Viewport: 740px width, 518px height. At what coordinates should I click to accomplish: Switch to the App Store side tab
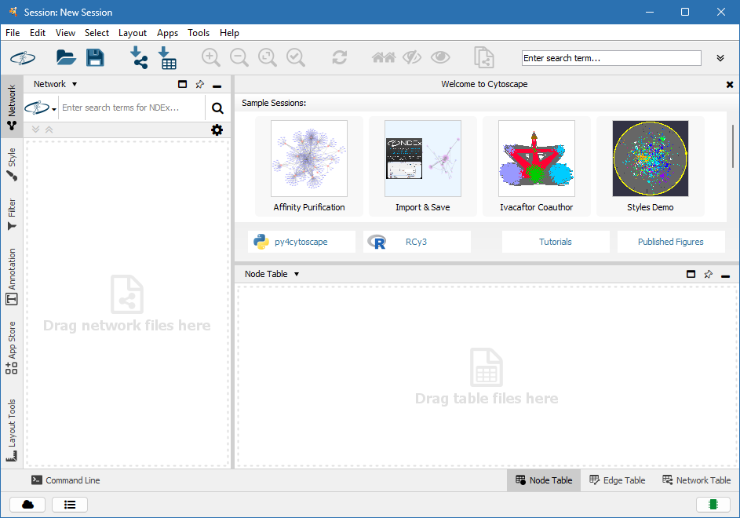coord(12,348)
